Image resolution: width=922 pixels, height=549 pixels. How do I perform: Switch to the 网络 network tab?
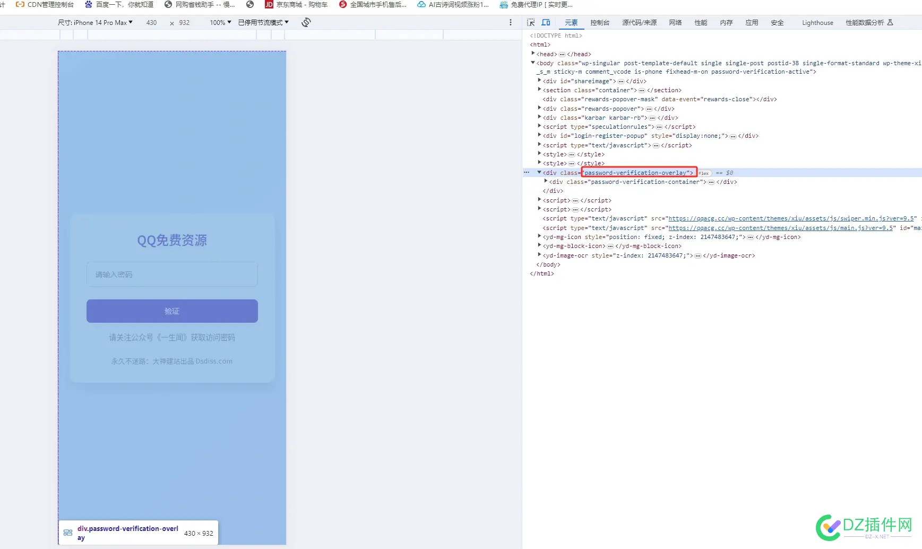[x=675, y=23]
